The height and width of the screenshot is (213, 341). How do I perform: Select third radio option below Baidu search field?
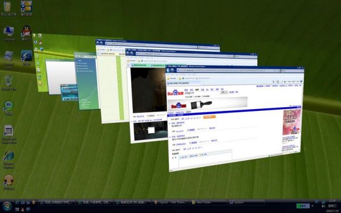[202, 97]
